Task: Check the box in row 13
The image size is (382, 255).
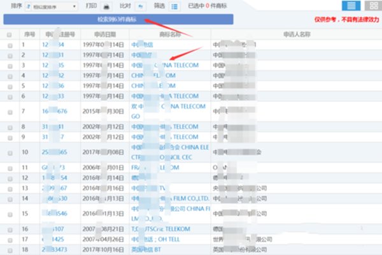Action: click(10, 189)
